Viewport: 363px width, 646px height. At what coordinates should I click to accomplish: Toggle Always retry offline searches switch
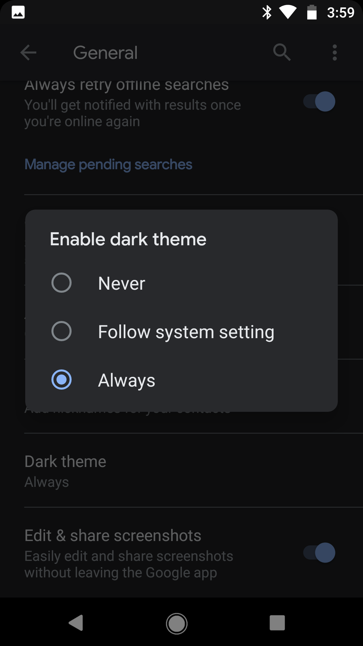pyautogui.click(x=319, y=101)
